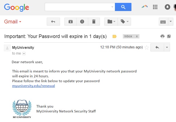Image resolution: width=176 pixels, height=122 pixels.
Task: Show details arrow next to 'to me'
Action: (x=24, y=54)
